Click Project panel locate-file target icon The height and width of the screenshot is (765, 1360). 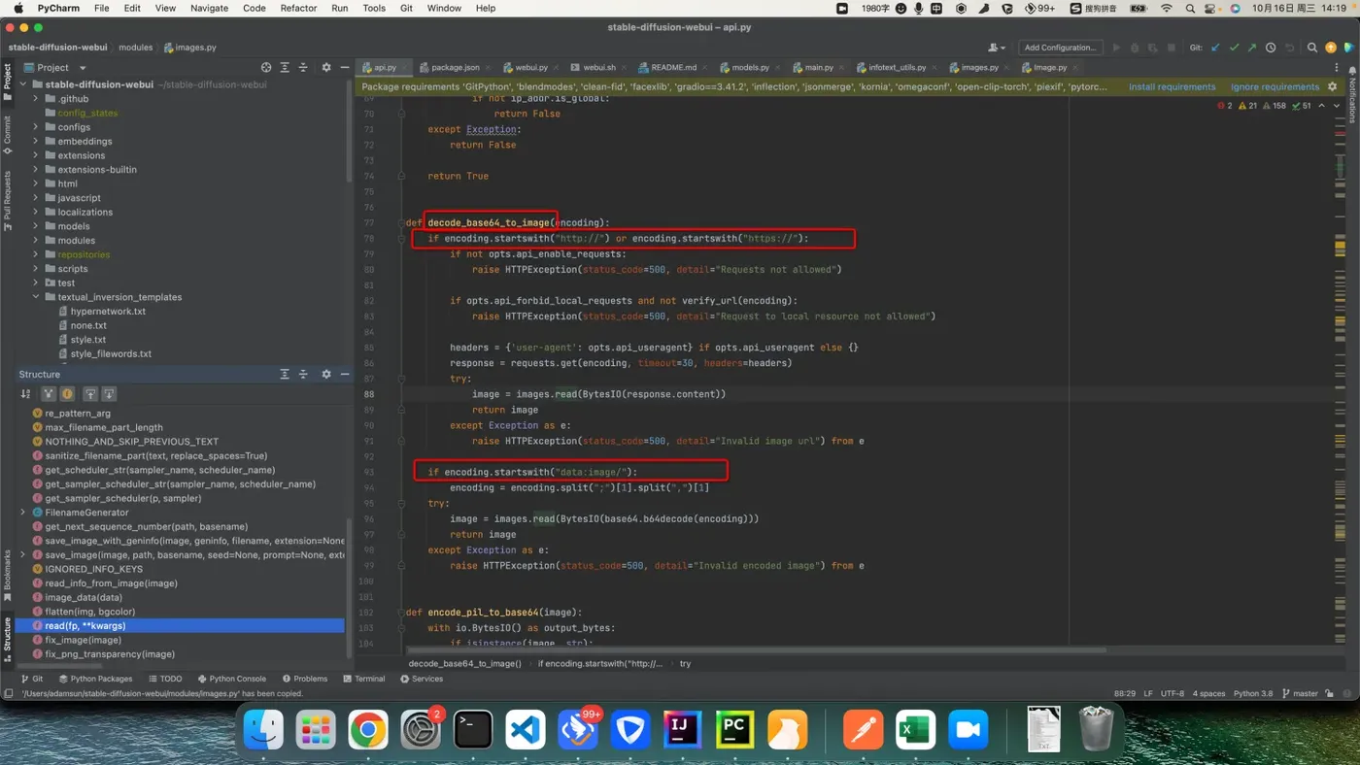click(266, 67)
